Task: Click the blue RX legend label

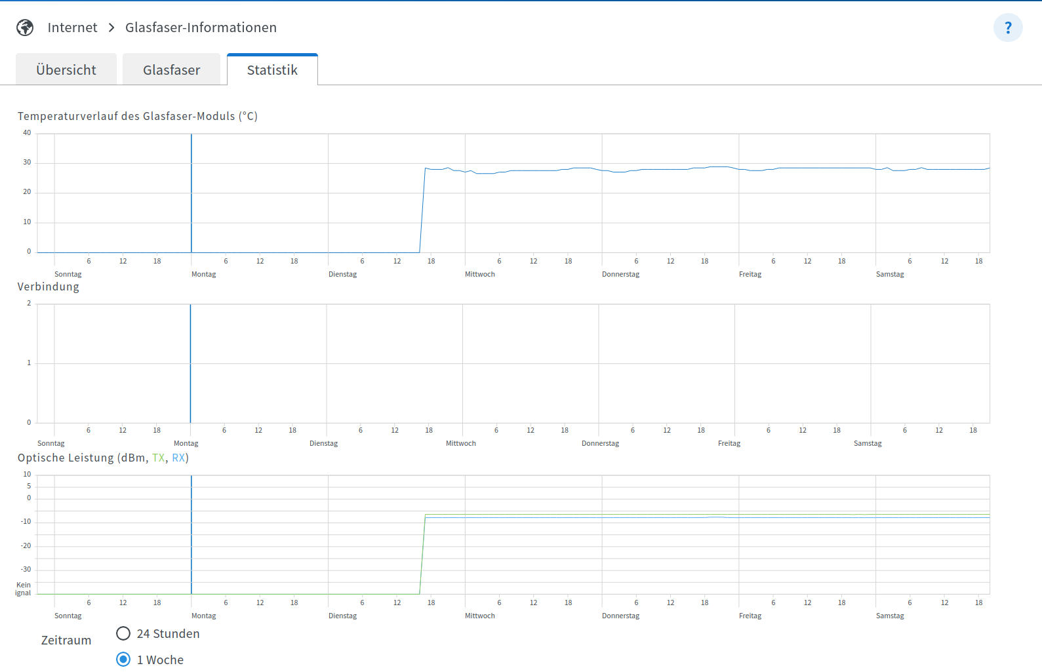Action: [x=178, y=458]
